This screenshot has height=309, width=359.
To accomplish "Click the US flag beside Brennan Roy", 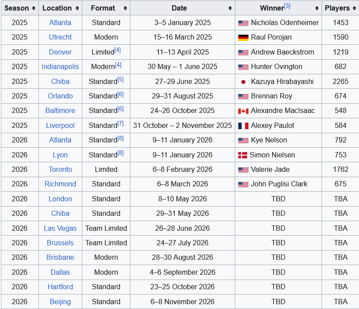I will tap(243, 97).
